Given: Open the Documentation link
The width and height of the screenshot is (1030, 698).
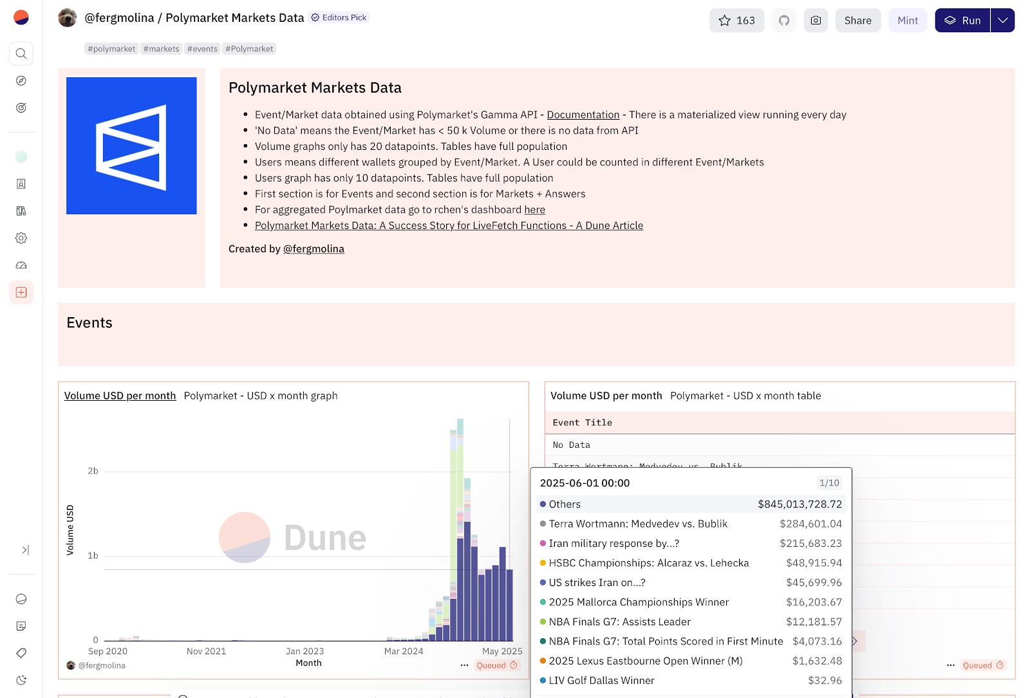Looking at the screenshot, I should (583, 115).
